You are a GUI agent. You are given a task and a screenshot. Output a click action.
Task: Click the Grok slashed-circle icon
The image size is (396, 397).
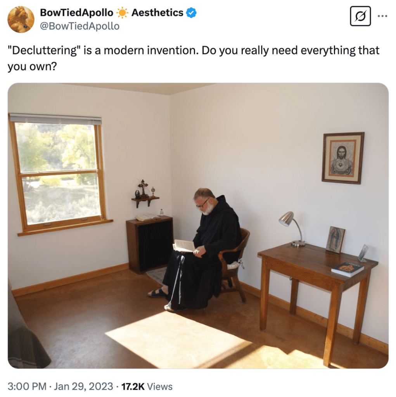360,16
